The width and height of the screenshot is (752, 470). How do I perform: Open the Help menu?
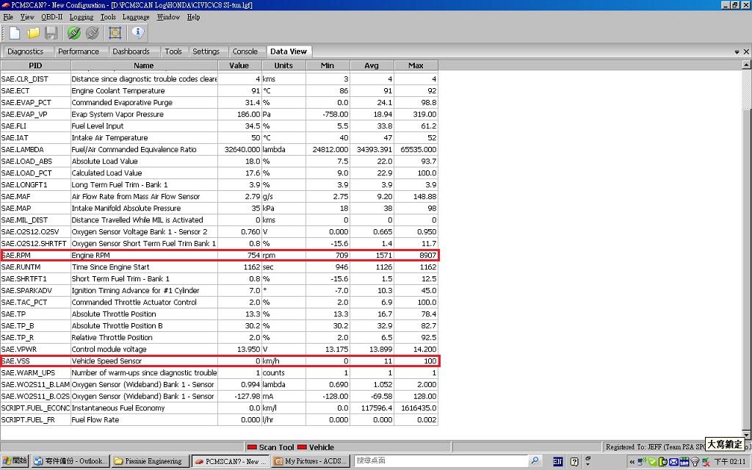193,17
